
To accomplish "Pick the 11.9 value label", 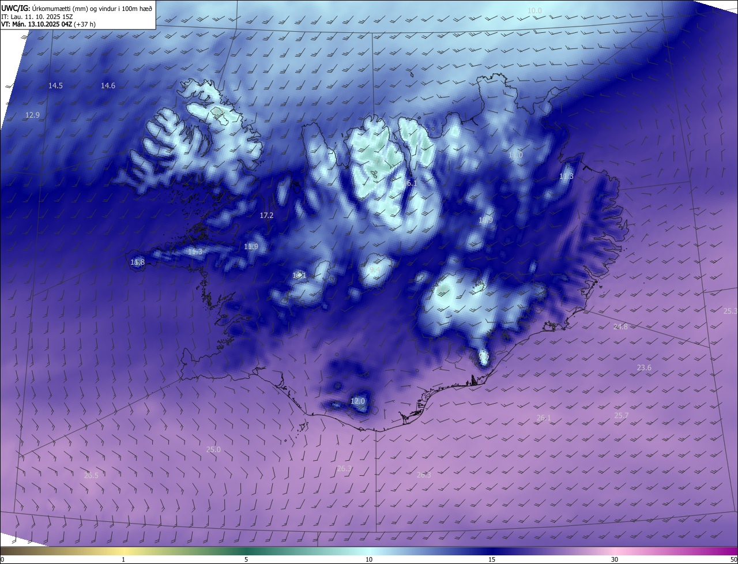I will 251,246.
